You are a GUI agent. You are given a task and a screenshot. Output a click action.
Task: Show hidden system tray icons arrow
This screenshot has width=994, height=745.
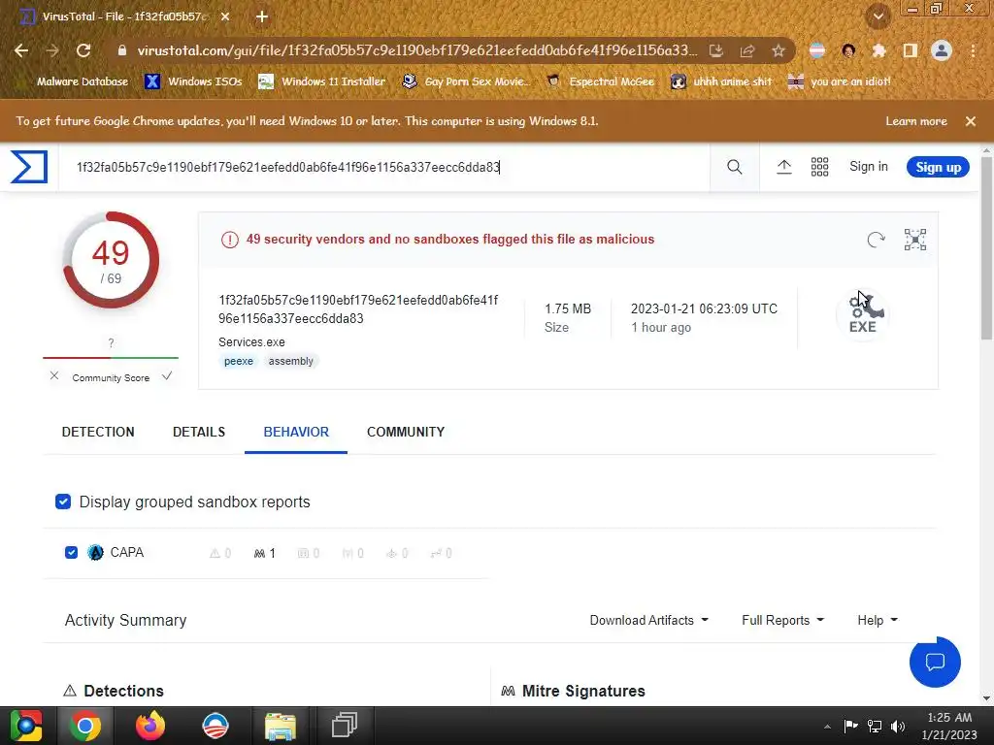[x=827, y=727]
